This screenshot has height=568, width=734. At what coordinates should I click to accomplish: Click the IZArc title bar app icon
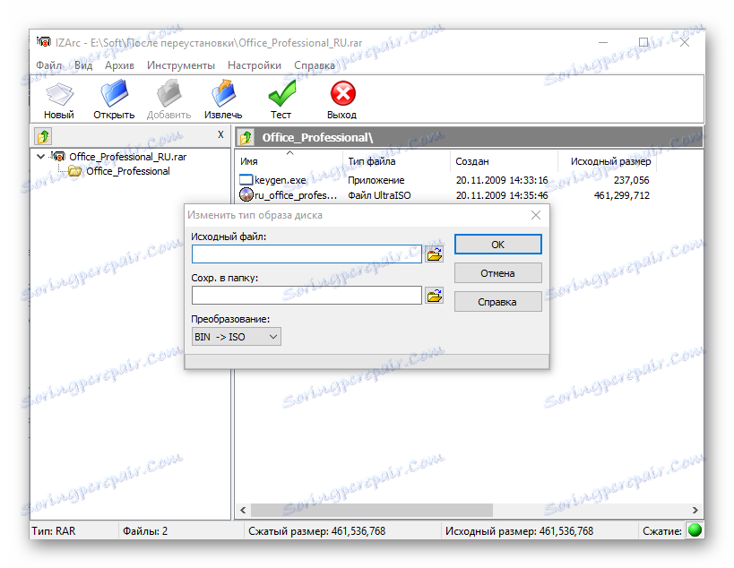pyautogui.click(x=44, y=42)
